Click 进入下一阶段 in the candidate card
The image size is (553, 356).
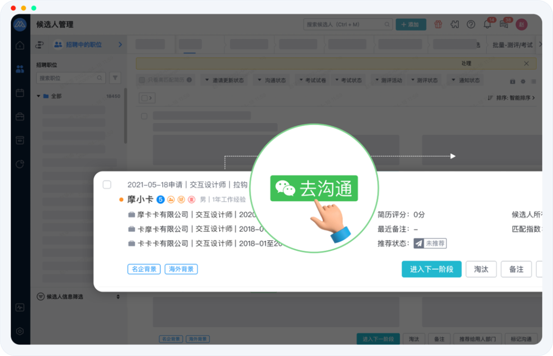(431, 269)
